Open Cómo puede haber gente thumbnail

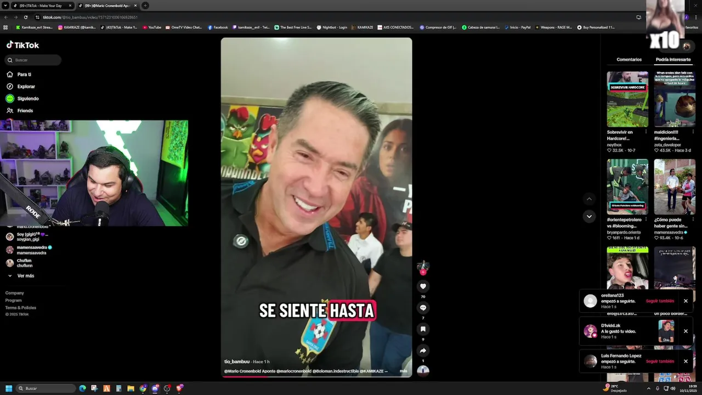point(675,187)
